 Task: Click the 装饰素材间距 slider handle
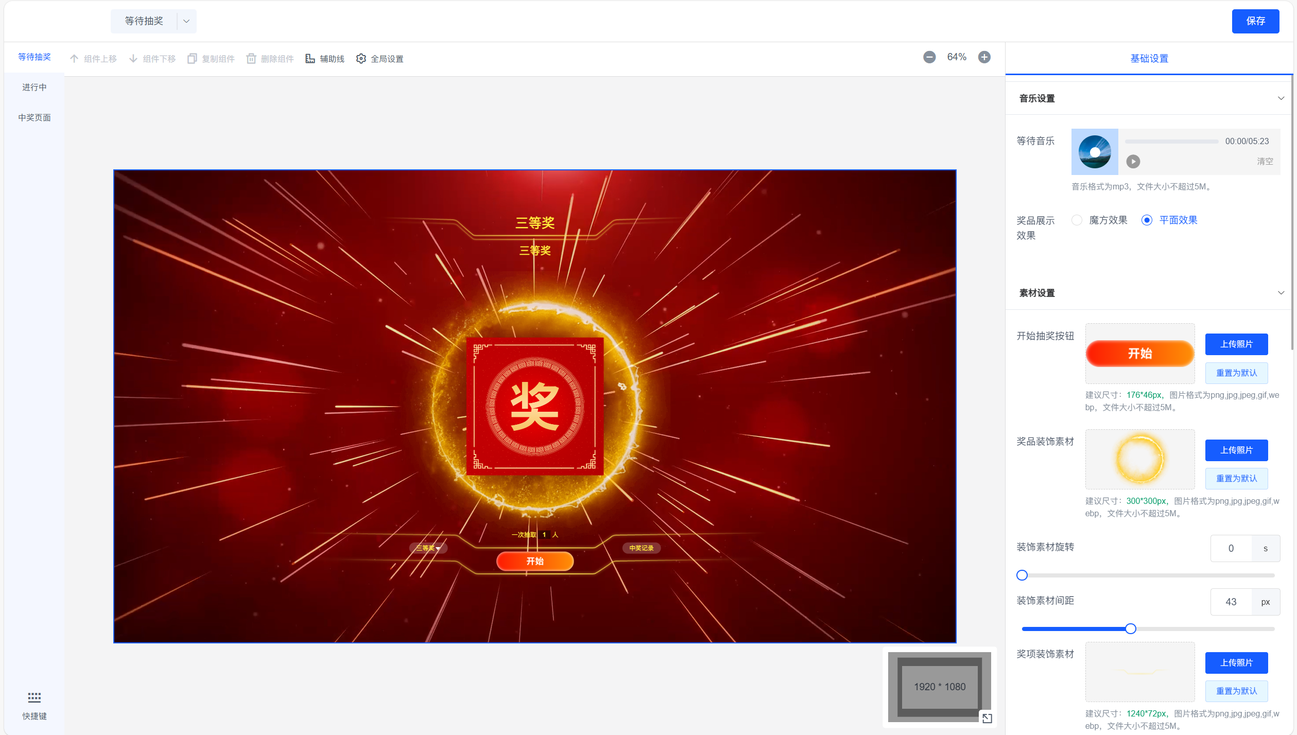pyautogui.click(x=1131, y=629)
